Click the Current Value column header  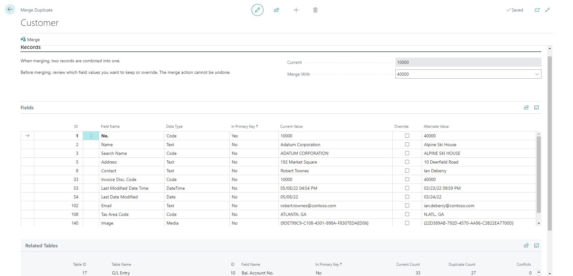click(291, 126)
